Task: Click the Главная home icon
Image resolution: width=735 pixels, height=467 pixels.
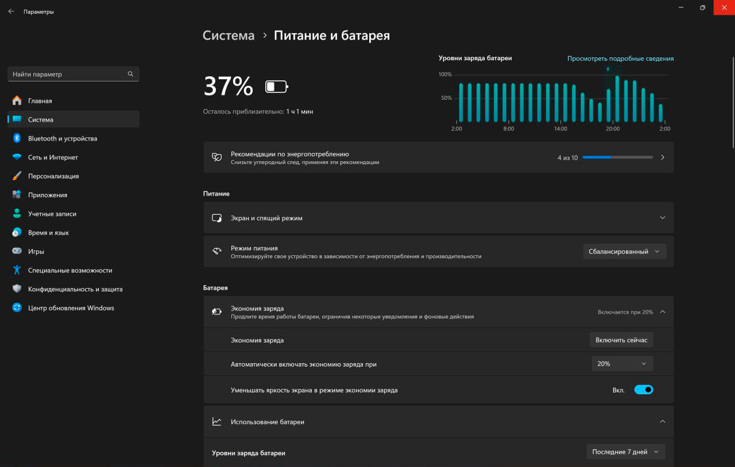Action: (17, 100)
